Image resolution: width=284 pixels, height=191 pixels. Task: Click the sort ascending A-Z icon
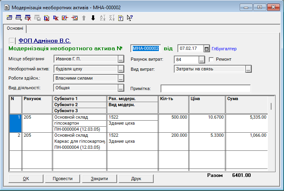(x=102, y=18)
